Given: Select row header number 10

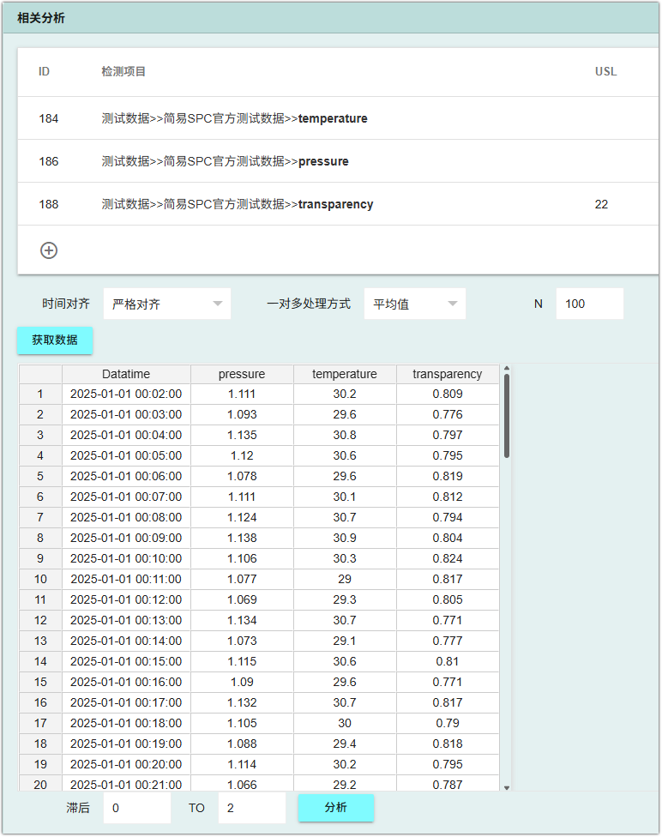Looking at the screenshot, I should coord(40,579).
